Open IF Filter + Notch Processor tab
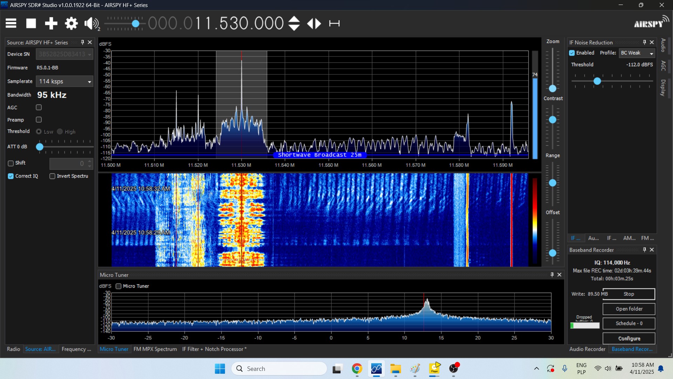The height and width of the screenshot is (379, 673). click(214, 349)
